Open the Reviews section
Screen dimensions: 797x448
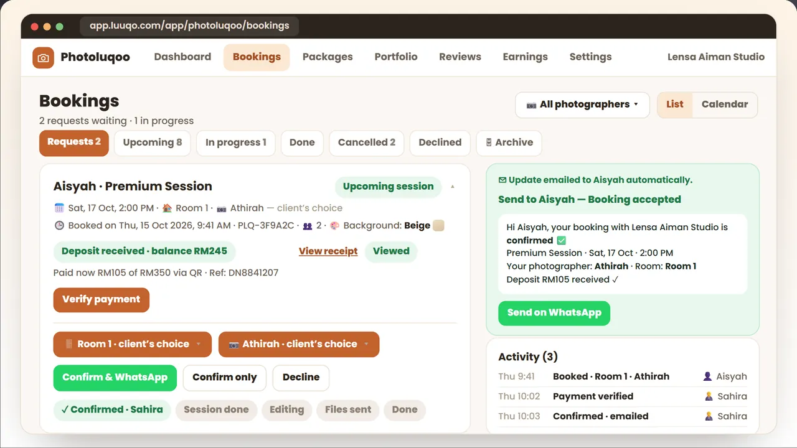[460, 57]
